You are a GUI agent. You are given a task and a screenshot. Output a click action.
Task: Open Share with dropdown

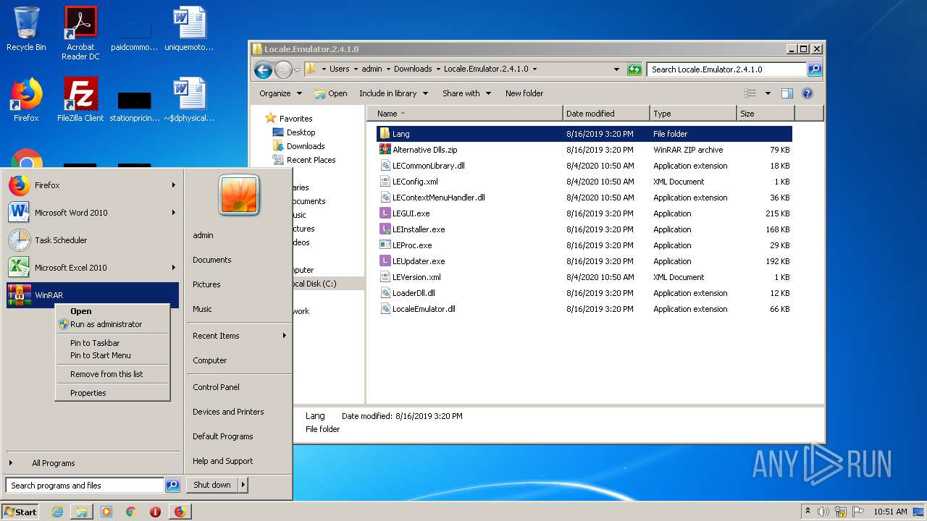[x=467, y=93]
